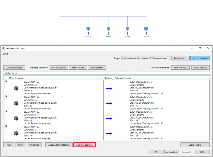Click the blue direction arrow in last row
The width and height of the screenshot is (213, 157).
point(109,133)
